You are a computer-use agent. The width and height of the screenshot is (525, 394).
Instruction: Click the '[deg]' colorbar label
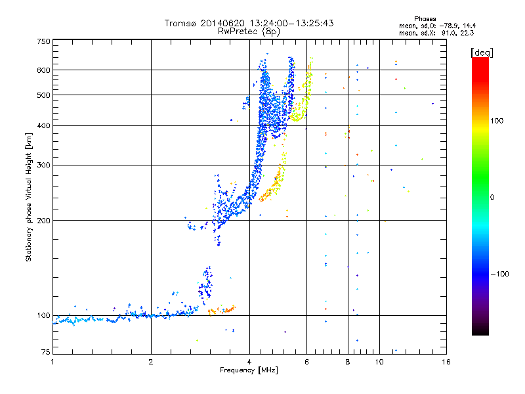(x=482, y=53)
